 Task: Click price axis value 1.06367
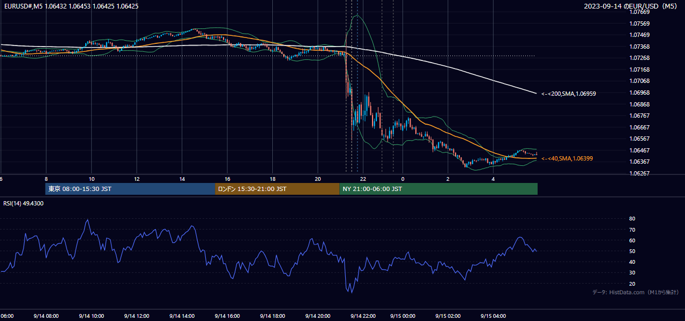tap(639, 162)
